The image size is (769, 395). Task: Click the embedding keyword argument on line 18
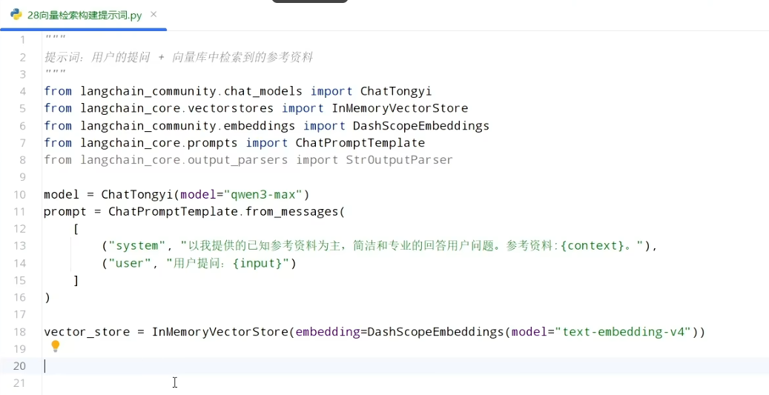coord(328,332)
